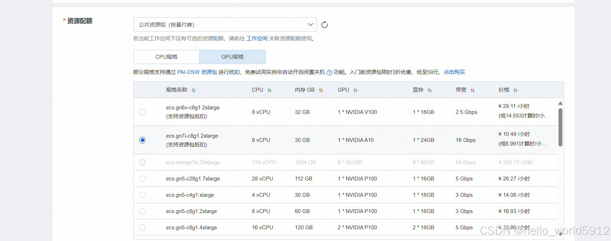Screen dimensions: 611x241
Task: Sort by 带宽 column sort icon
Action: tap(472, 90)
